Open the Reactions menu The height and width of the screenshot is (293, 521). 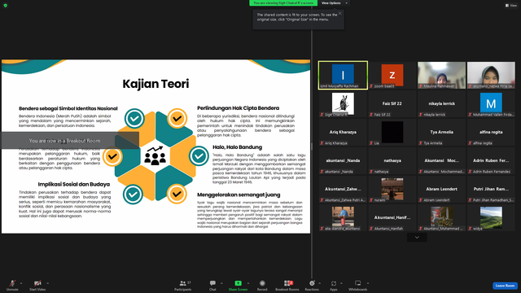pyautogui.click(x=312, y=285)
